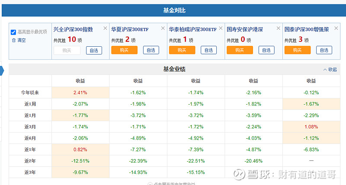The width and height of the screenshot is (346, 185).
Task: Collapse 基金业绩 section via 收起
Action: (330, 70)
